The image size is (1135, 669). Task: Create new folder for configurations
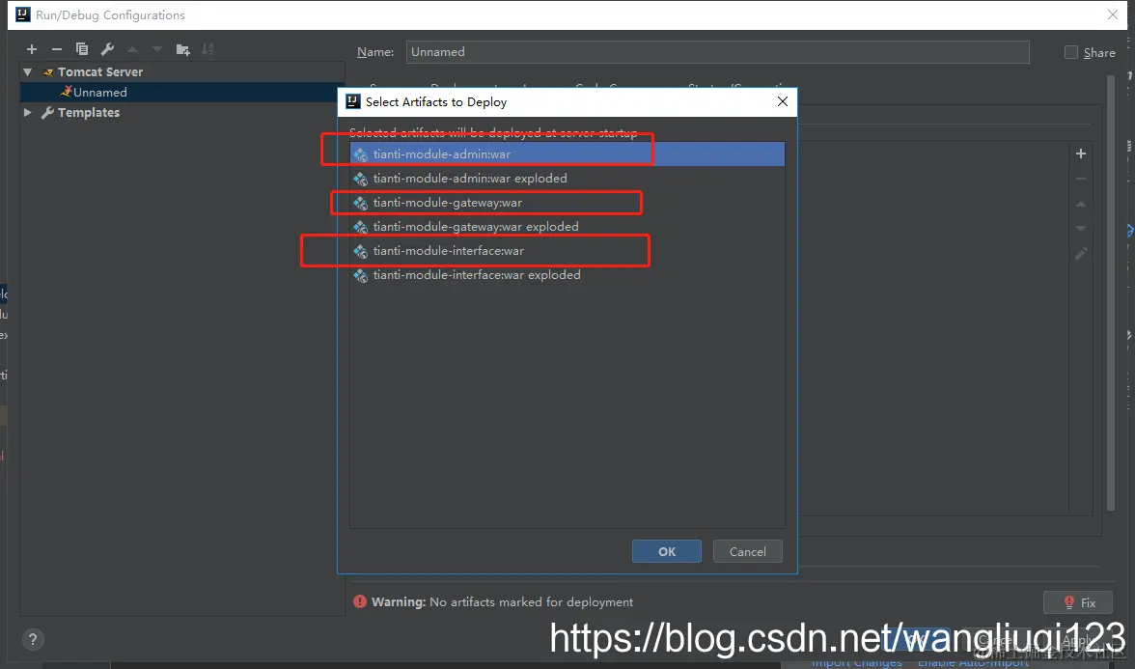pyautogui.click(x=182, y=49)
